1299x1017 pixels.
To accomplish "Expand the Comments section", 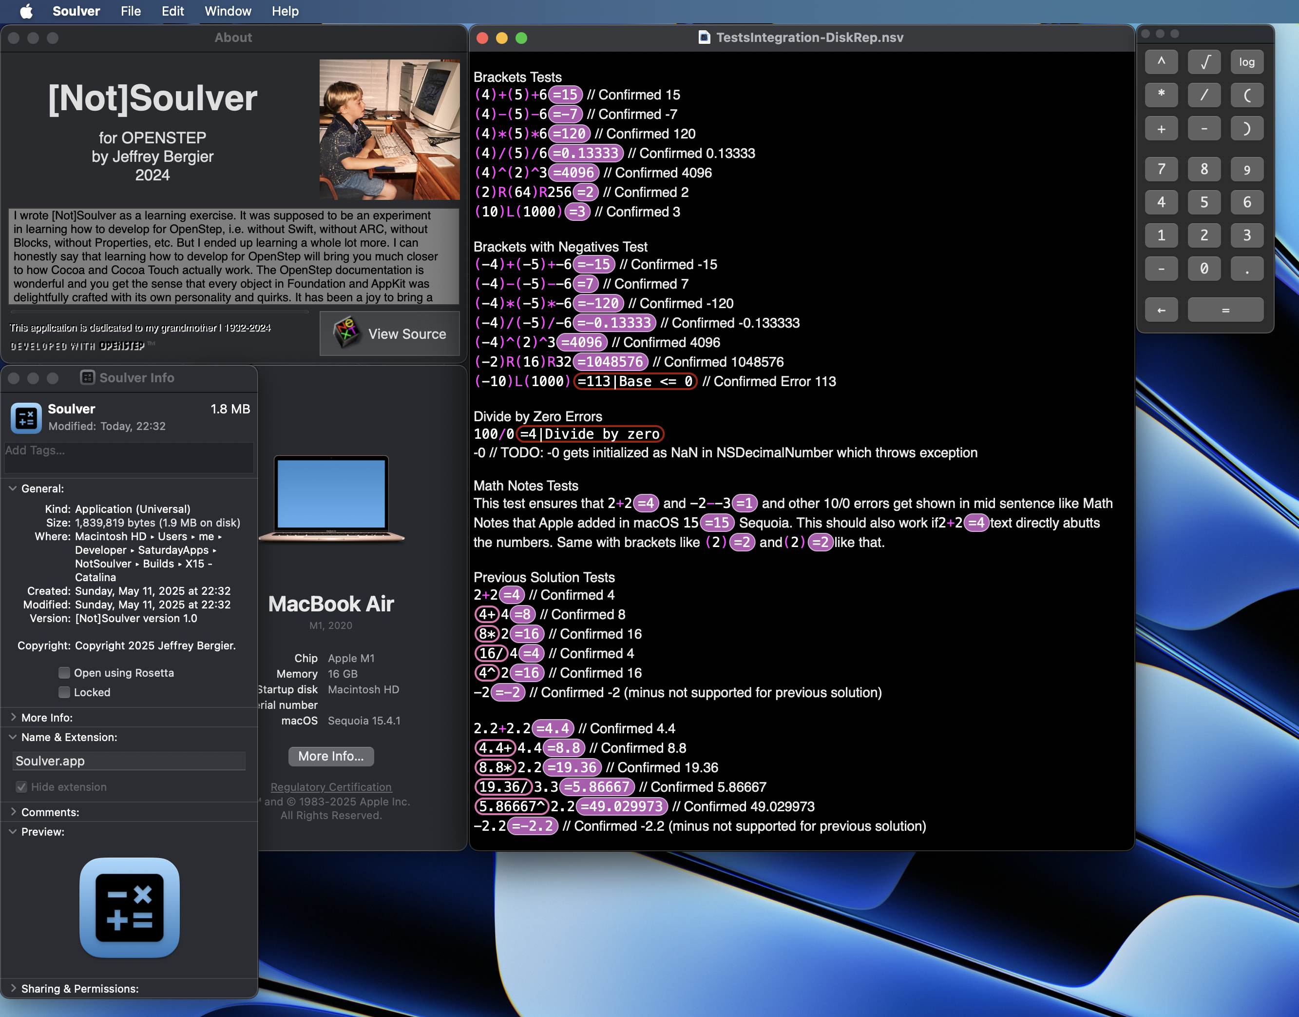I will (13, 812).
